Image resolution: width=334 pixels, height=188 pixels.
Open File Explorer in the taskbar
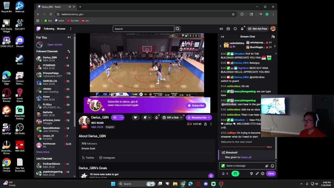(175, 184)
